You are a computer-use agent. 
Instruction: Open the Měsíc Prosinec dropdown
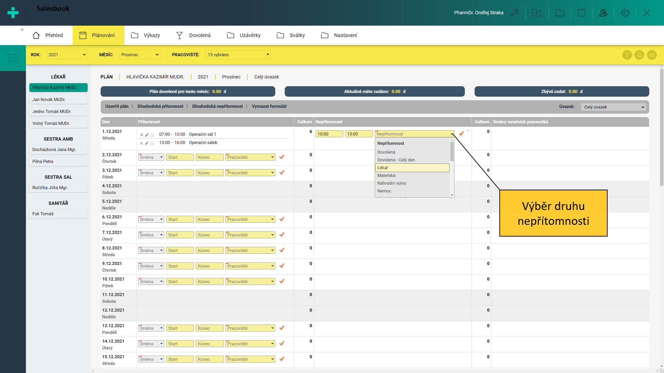pos(140,55)
